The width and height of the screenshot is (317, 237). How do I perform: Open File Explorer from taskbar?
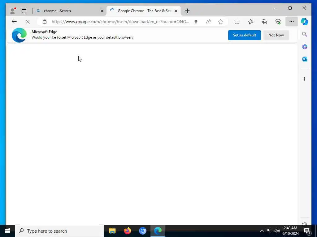(112, 231)
